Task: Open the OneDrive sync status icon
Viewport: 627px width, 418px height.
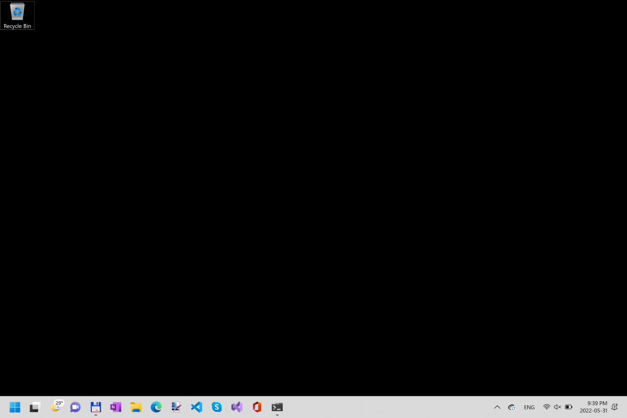Action: 512,407
